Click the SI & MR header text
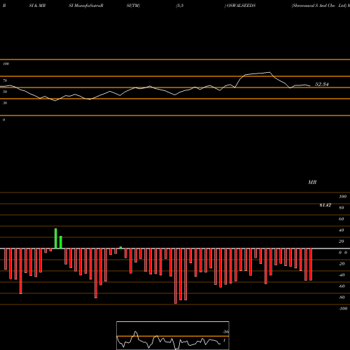 [37, 6]
